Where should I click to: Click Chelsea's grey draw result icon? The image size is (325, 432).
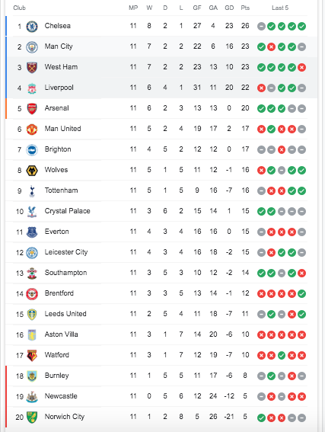tap(261, 27)
